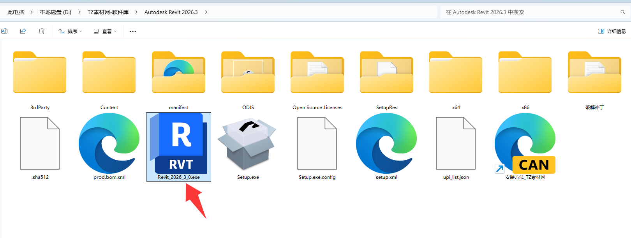This screenshot has height=238, width=631.
Task: Click the 3rdParty folder name
Action: click(x=40, y=108)
